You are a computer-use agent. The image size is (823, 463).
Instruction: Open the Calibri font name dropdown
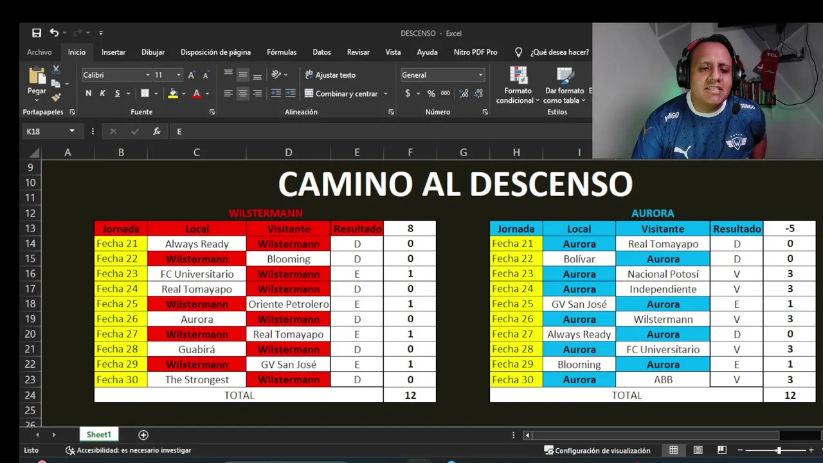tap(148, 75)
